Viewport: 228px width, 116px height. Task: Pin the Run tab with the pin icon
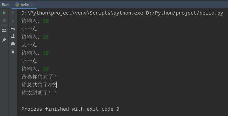tap(4, 40)
